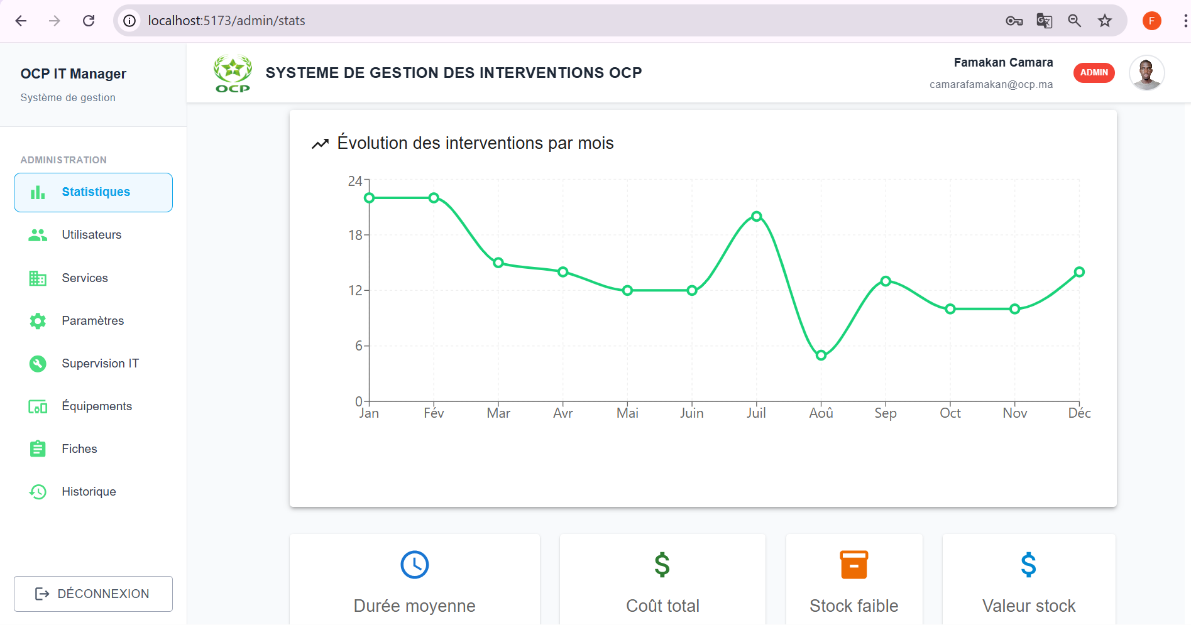Screen dimensions: 1191x625
Task: Navigate to Services in the sidebar
Action: [x=84, y=278]
